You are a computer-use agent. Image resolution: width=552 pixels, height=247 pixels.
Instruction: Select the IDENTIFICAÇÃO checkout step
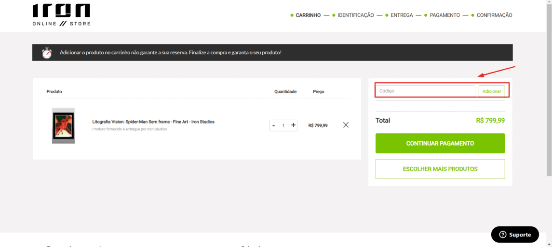356,15
